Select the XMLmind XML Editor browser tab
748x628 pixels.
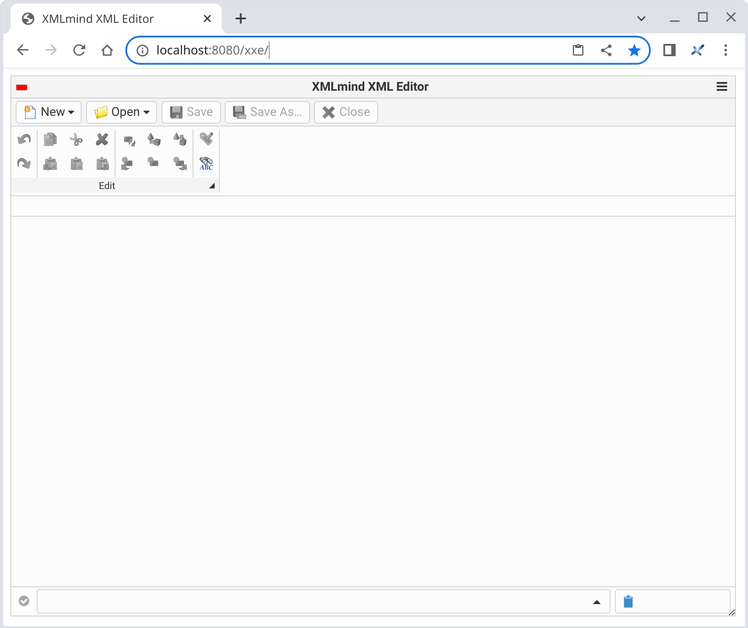[117, 19]
